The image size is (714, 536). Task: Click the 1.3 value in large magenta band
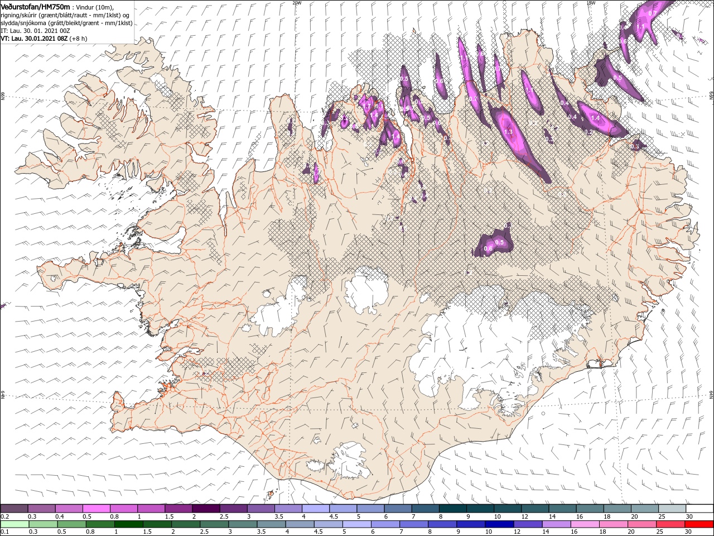click(508, 132)
